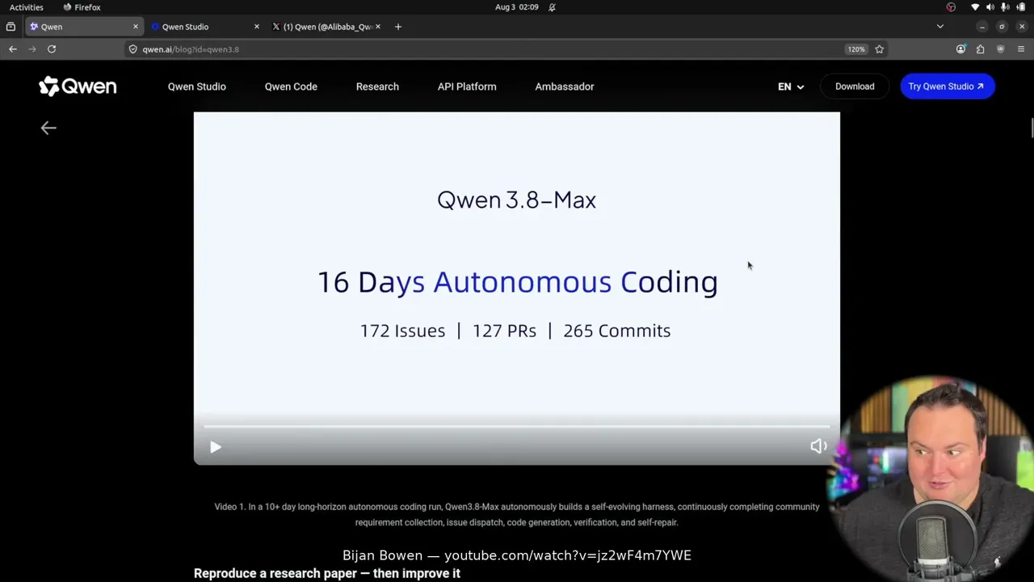Expand the list all tabs chevron
1034x582 pixels.
pyautogui.click(x=940, y=27)
